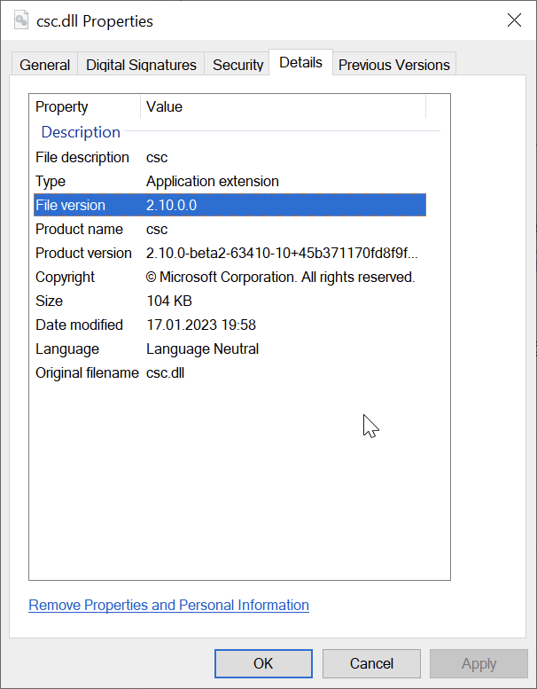Select the File description row
Image resolution: width=537 pixels, height=689 pixels.
[230, 157]
